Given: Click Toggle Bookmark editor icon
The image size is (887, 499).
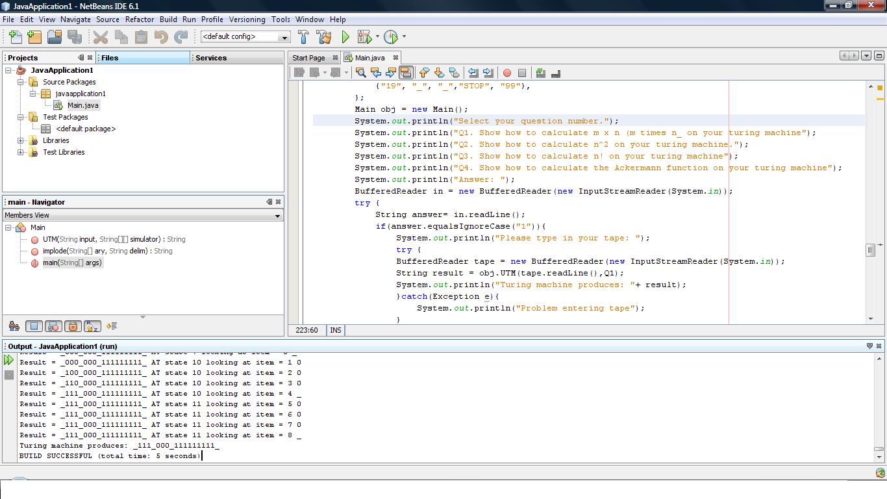Looking at the screenshot, I should click(454, 73).
